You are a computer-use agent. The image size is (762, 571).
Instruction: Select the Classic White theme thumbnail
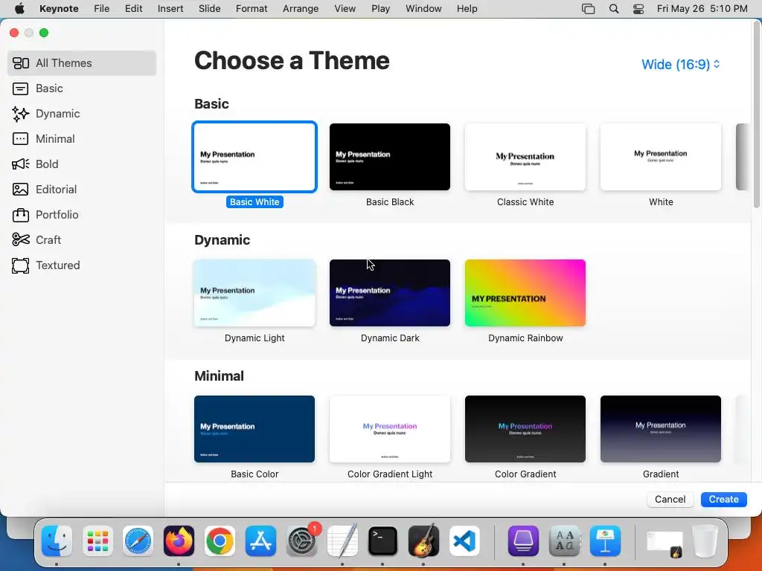click(x=525, y=157)
